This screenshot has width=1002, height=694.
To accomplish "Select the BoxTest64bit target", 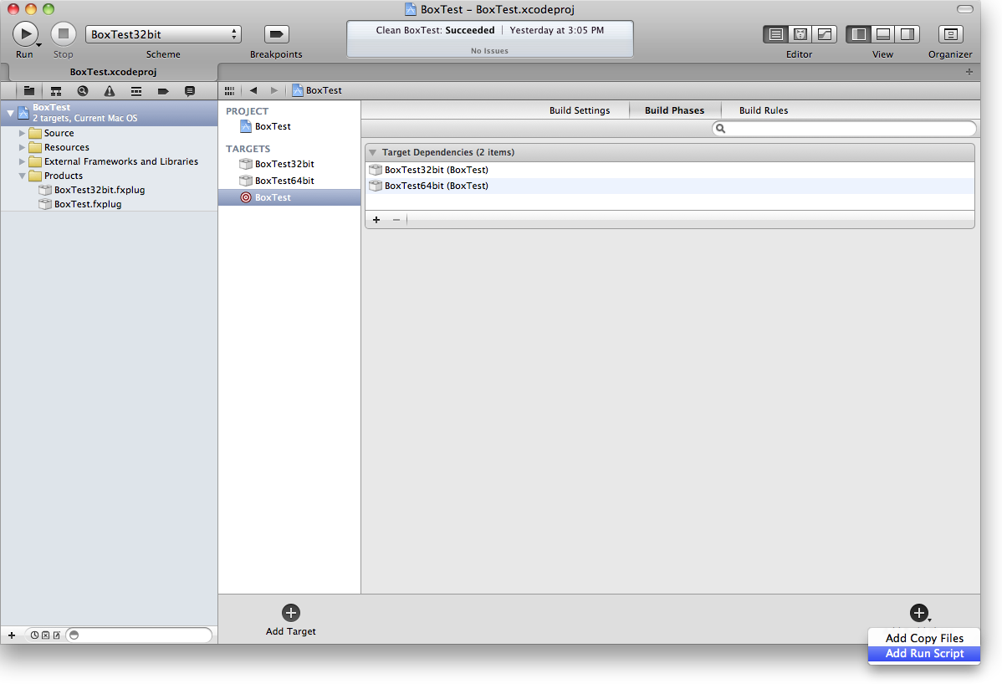I will click(x=284, y=181).
